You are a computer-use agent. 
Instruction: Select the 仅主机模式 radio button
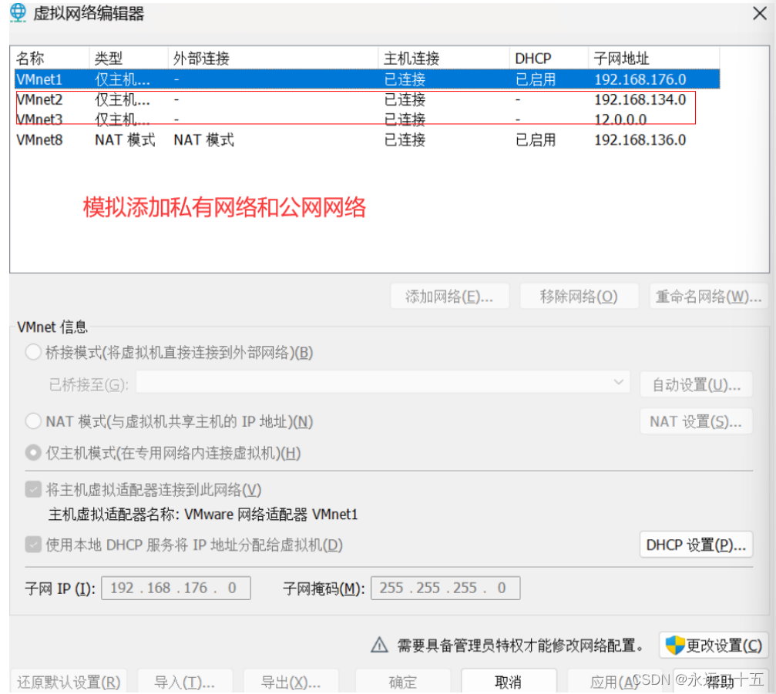[32, 453]
